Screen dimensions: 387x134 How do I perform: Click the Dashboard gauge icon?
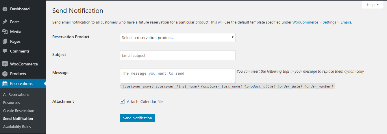pyautogui.click(x=5, y=9)
